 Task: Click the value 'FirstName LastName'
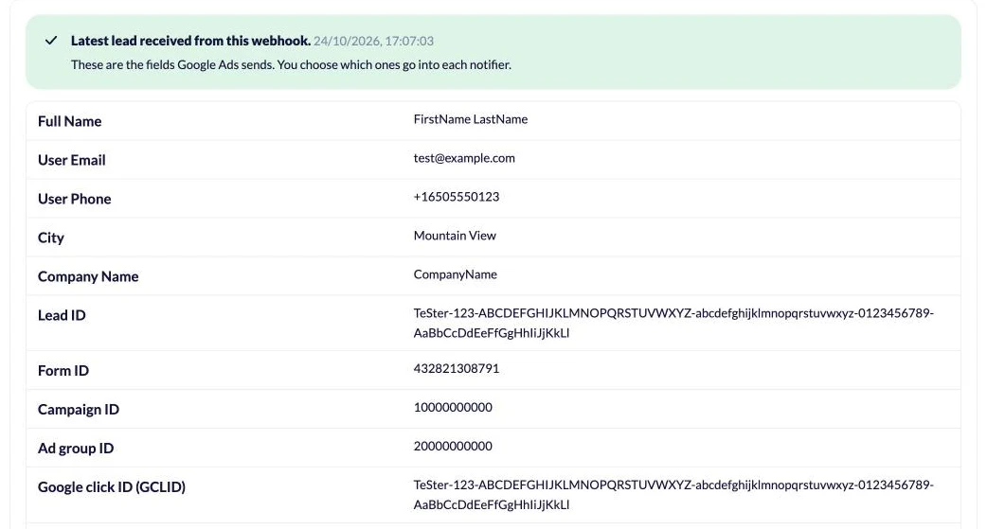pos(470,119)
